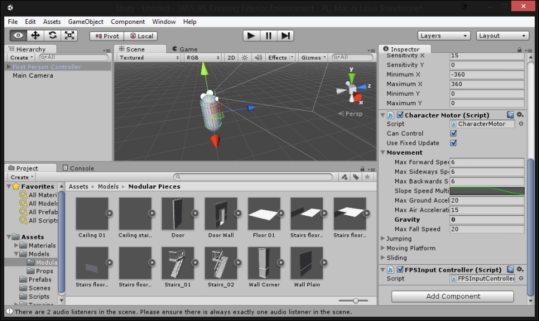Search project assets by type
Viewport: 539px width, 321px height.
[x=344, y=177]
